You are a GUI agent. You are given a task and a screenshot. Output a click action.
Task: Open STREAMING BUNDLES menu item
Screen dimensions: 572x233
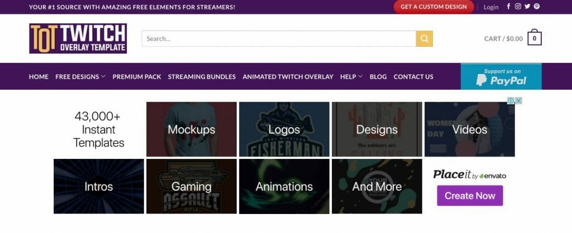pos(202,77)
